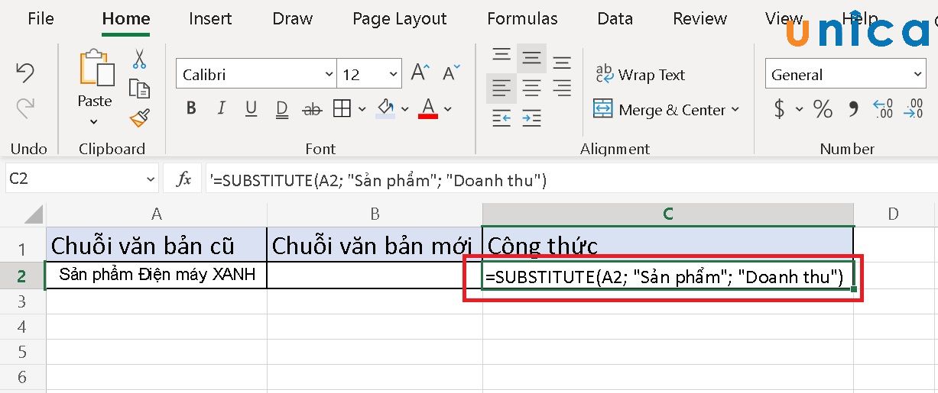Toggle italic formatting
The width and height of the screenshot is (938, 393).
point(222,109)
